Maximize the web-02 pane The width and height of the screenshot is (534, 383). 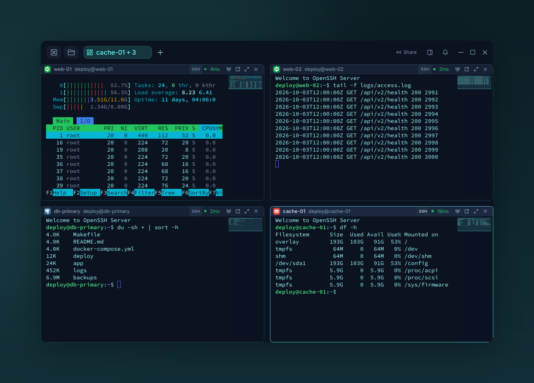pyautogui.click(x=476, y=69)
